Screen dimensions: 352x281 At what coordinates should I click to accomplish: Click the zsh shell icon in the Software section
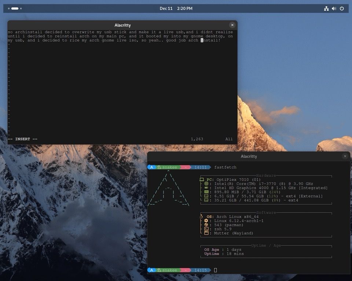206,229
